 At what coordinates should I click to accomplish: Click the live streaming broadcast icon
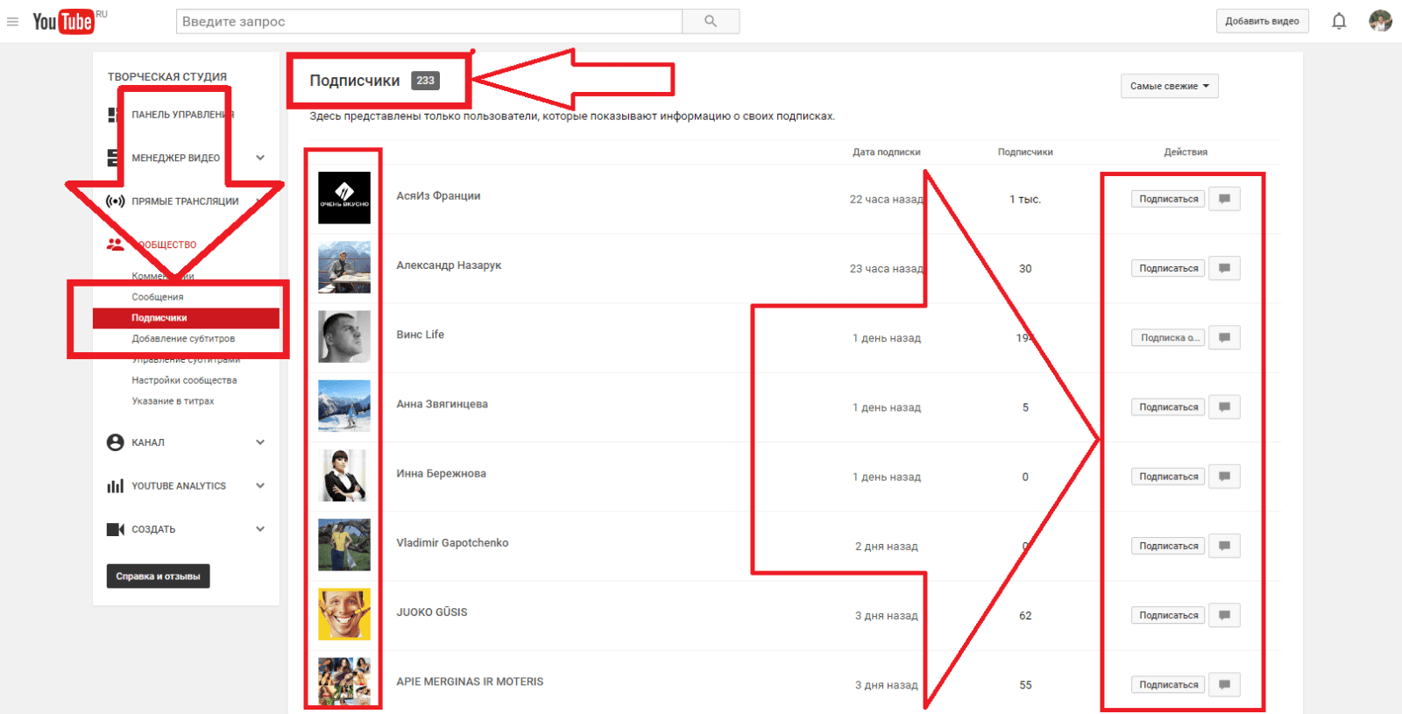(x=115, y=201)
